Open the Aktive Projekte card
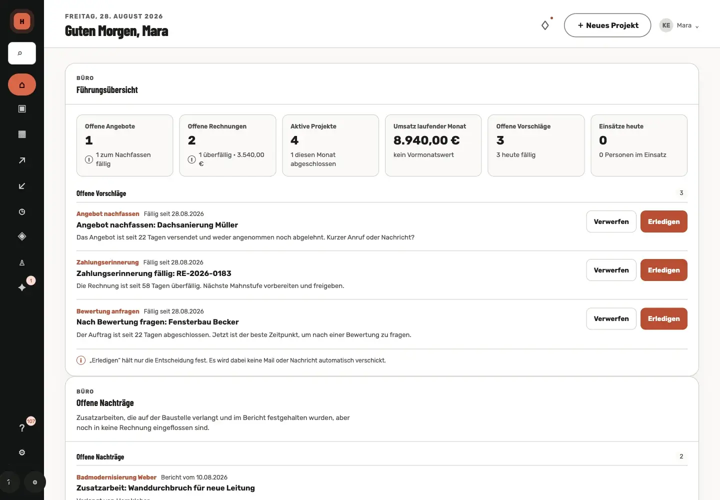Viewport: 720px width, 500px height. (330, 145)
